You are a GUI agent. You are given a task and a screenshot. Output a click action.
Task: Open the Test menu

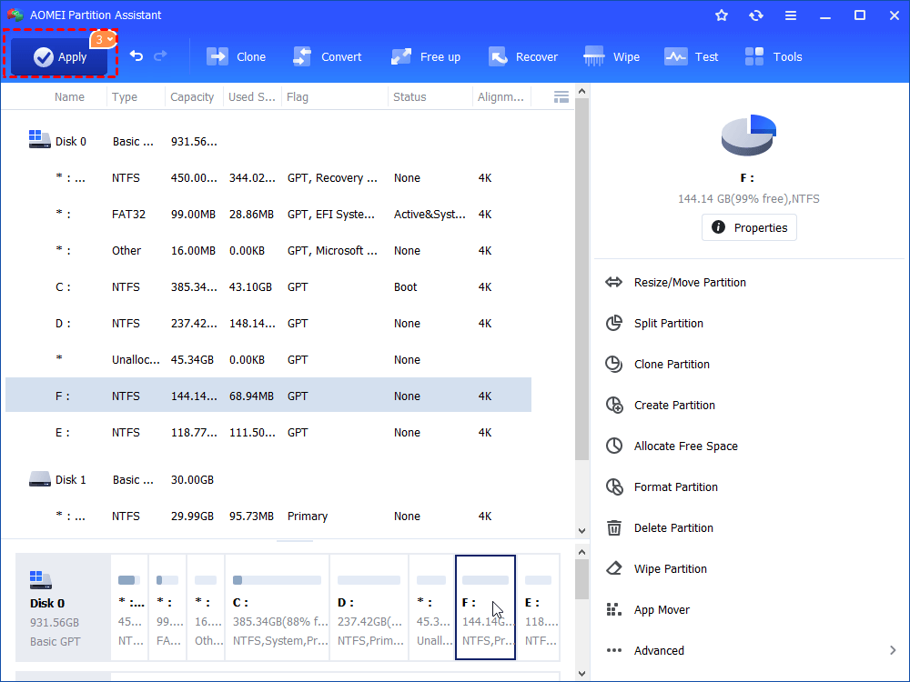click(x=691, y=56)
